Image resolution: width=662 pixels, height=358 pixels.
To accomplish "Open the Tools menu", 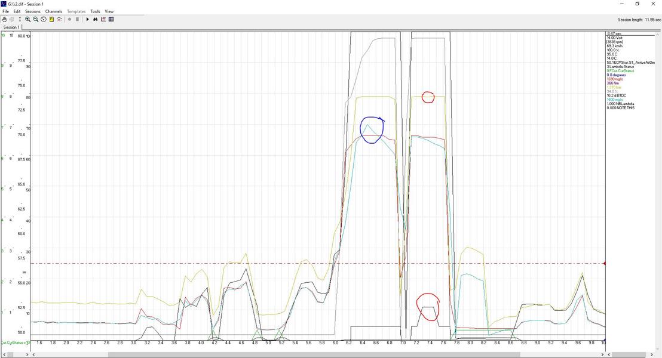I will point(95,11).
